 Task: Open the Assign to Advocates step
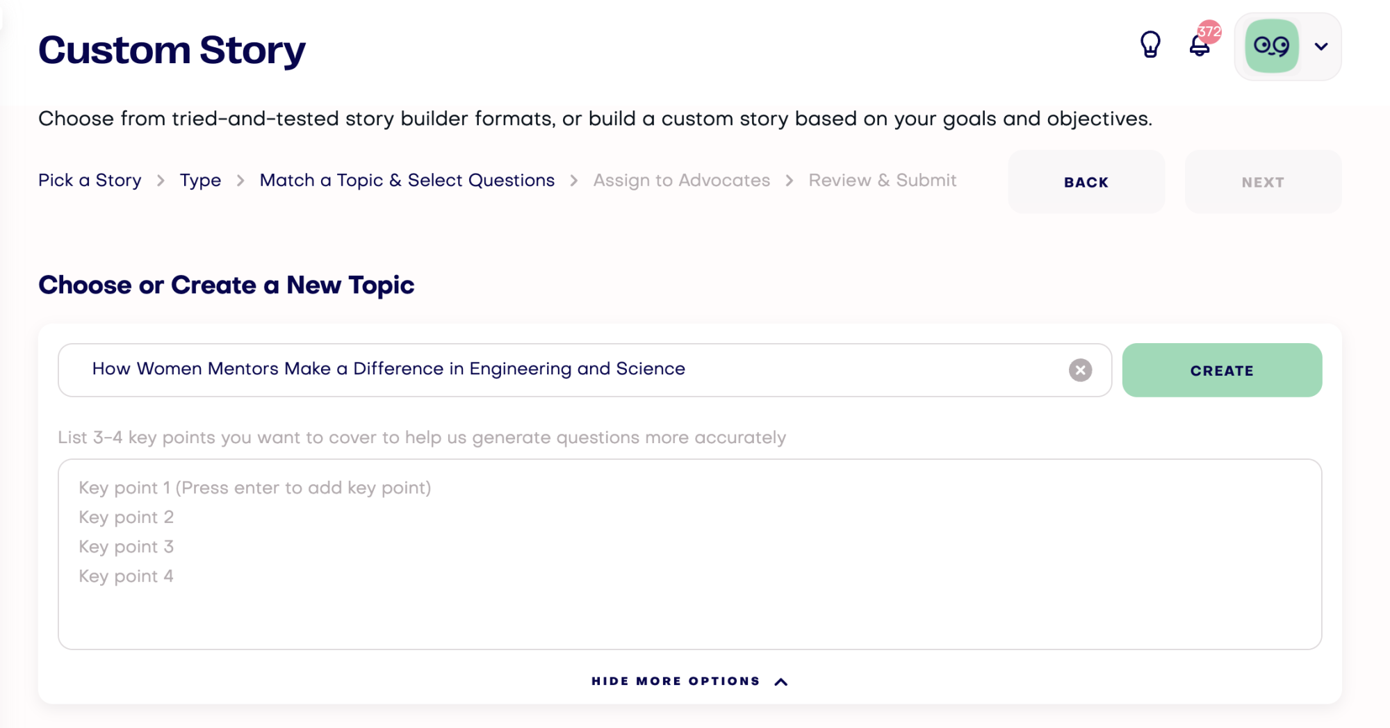tap(682, 181)
